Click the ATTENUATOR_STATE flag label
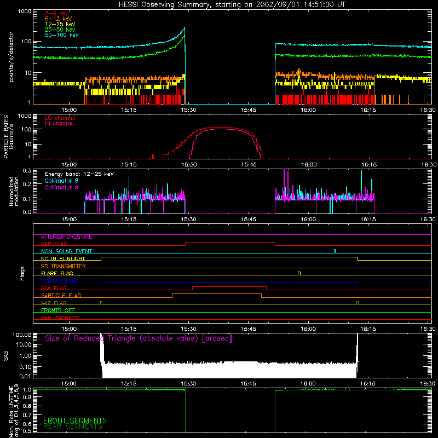This screenshot has height=438, width=438. (x=66, y=237)
